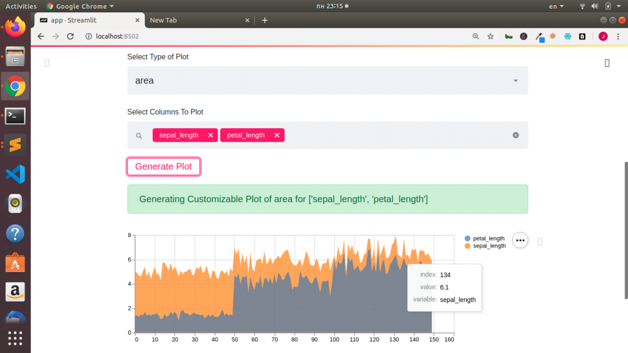Click the search icon in the columns multiselect

(x=138, y=135)
